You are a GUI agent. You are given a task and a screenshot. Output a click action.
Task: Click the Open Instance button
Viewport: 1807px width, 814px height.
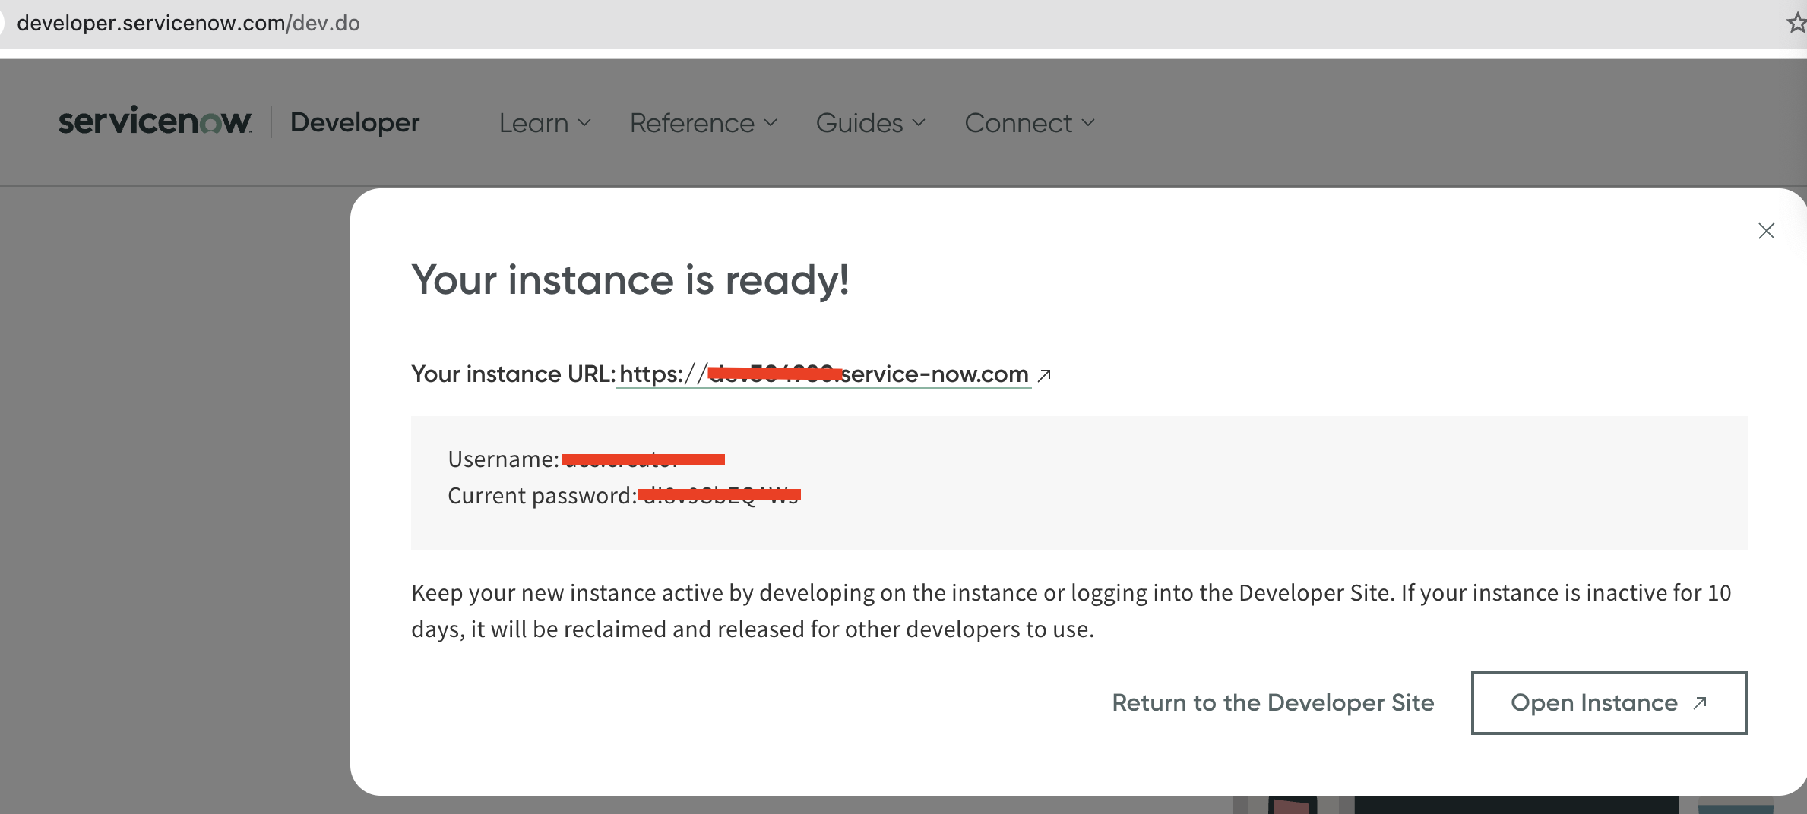click(1609, 703)
